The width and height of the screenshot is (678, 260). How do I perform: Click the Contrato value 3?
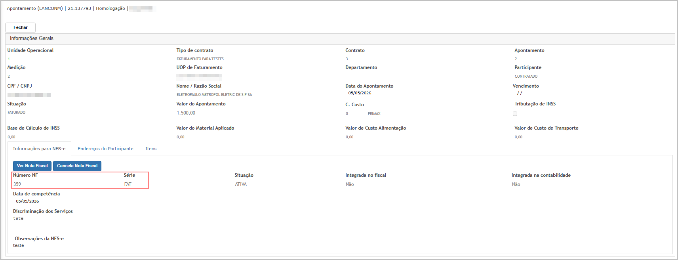(x=347, y=59)
